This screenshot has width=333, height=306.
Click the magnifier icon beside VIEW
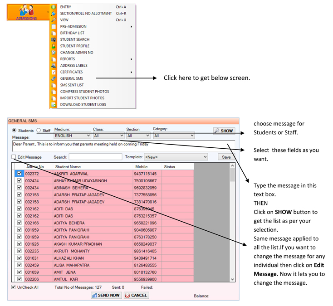tap(54, 20)
